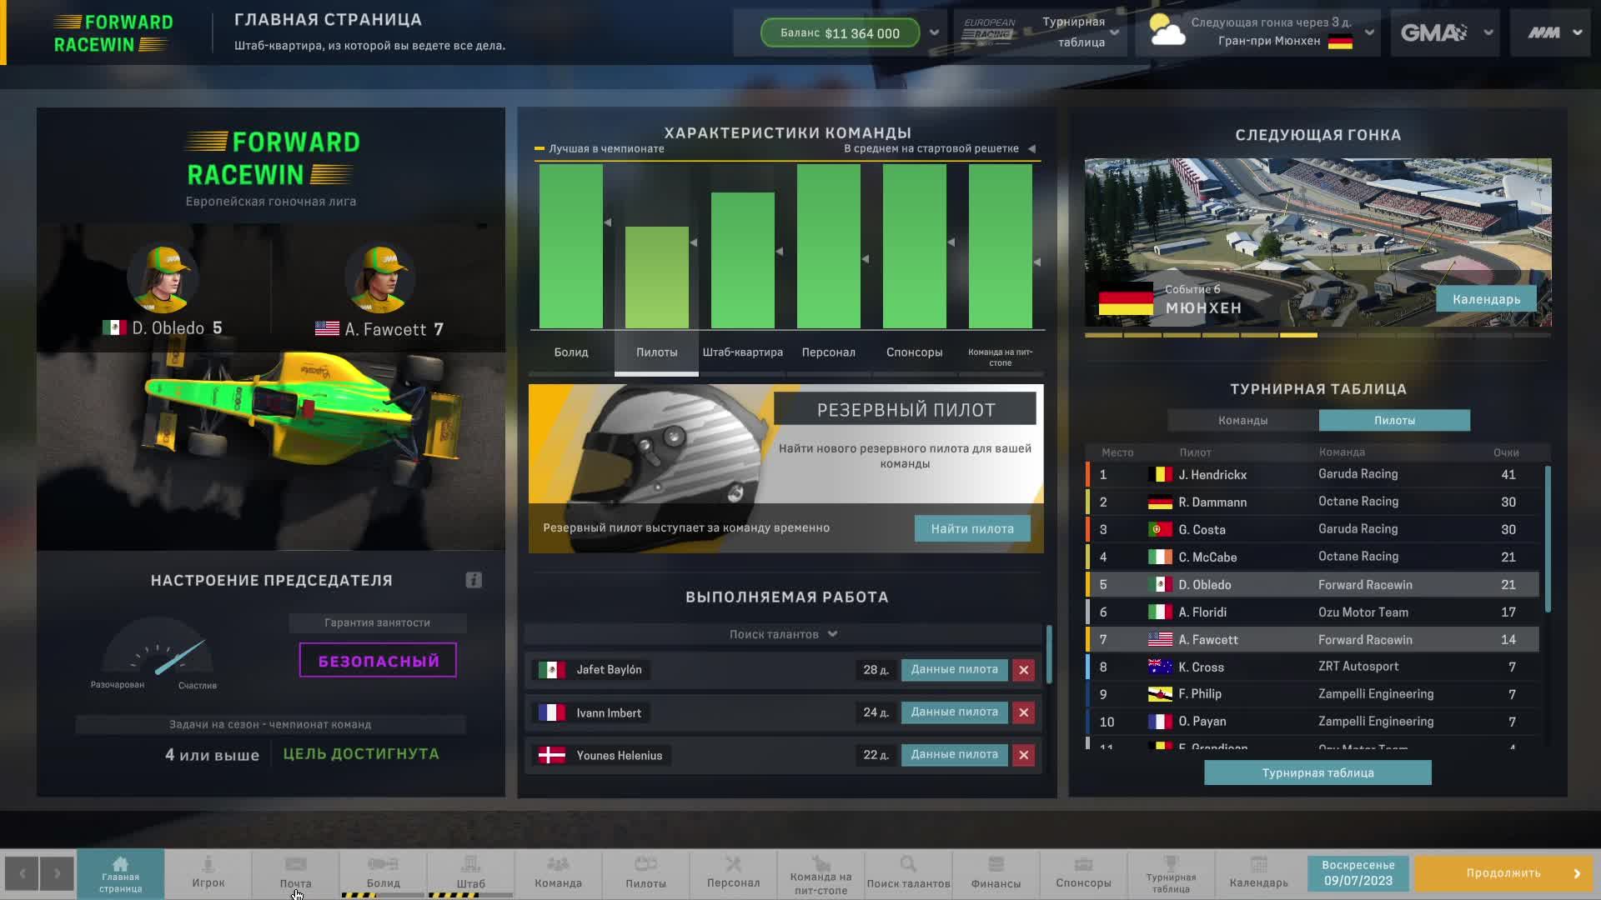Switch to the Штаб-квартира characteristics tab
The width and height of the screenshot is (1601, 900).
(x=743, y=352)
